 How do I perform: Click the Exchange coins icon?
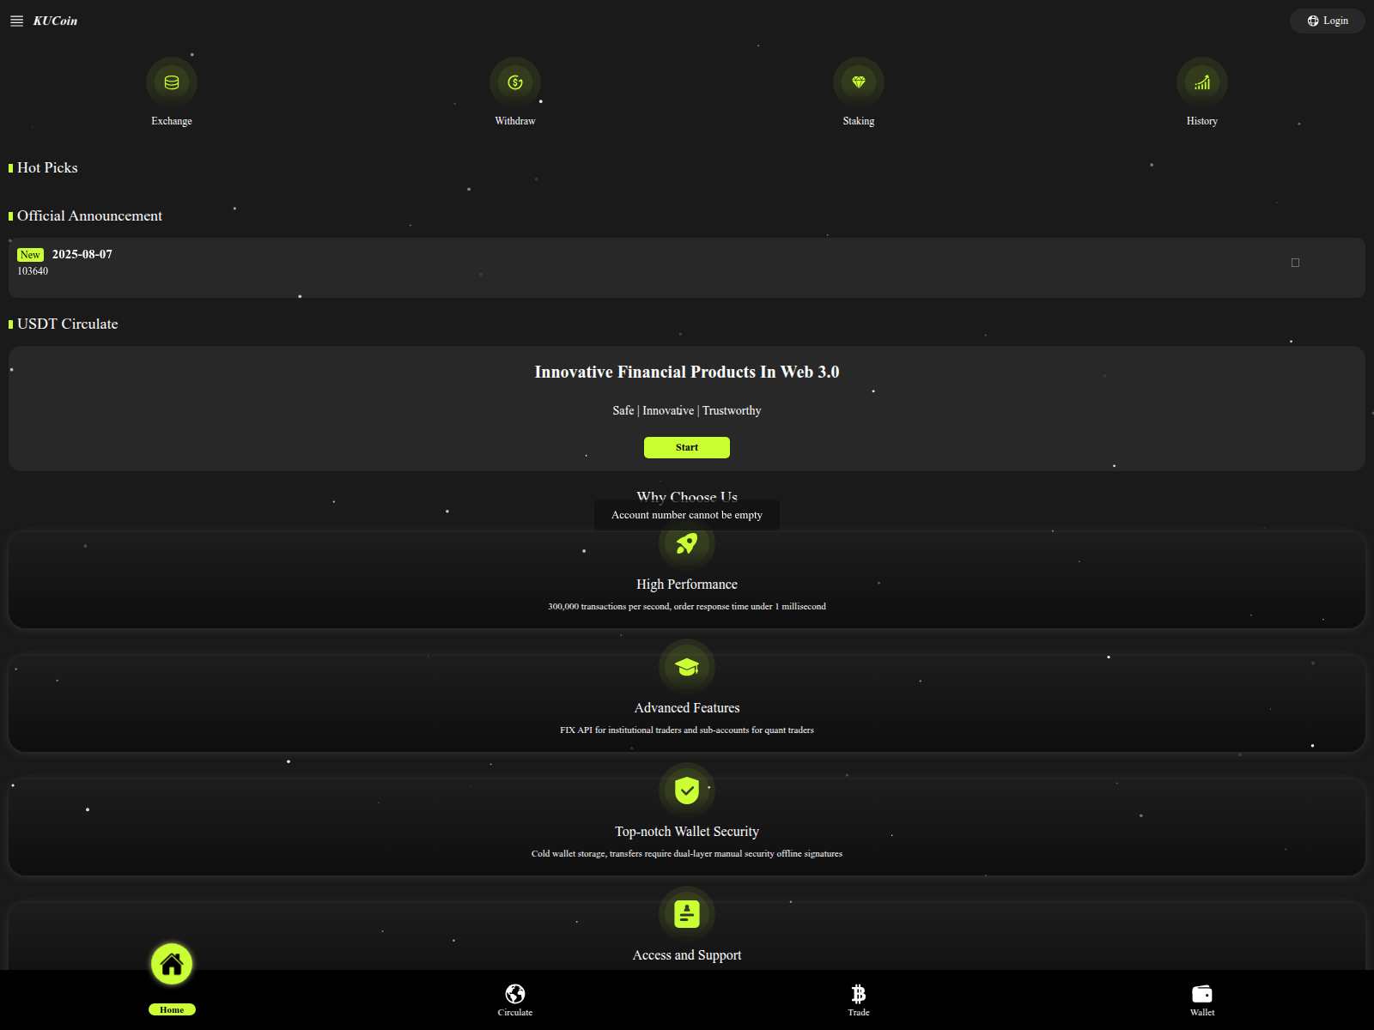click(172, 82)
